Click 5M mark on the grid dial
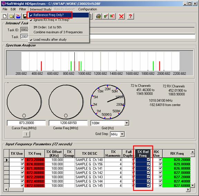199x196 pixels. point(96,97)
